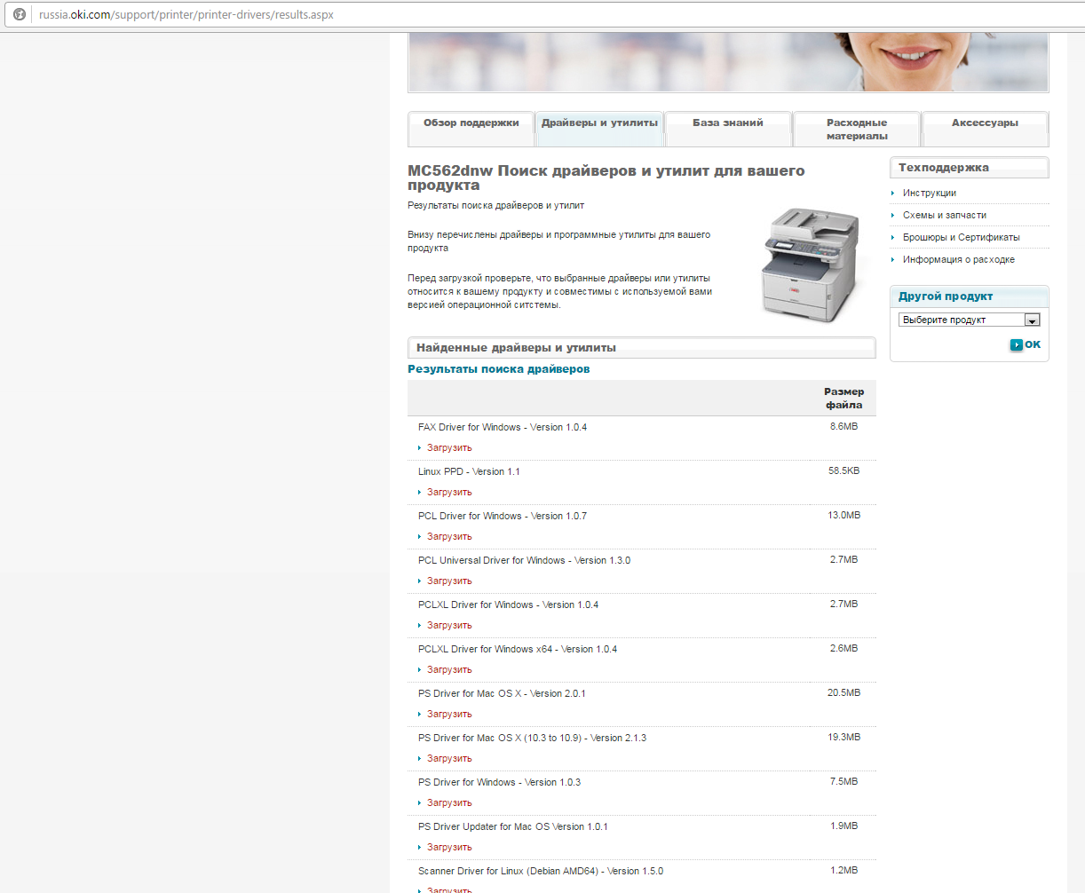Download PCL Universal Driver for Windows
Screen dimensions: 1085x893
pos(449,581)
